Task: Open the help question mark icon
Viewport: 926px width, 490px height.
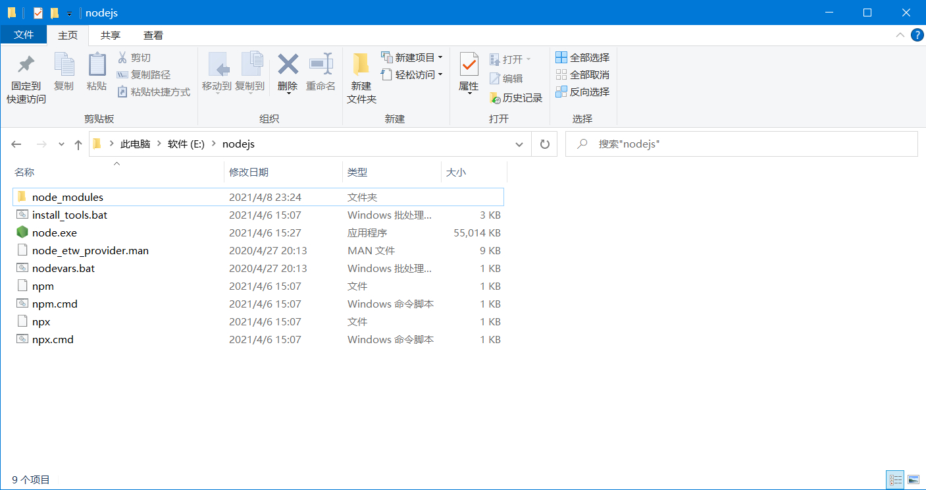Action: 917,36
